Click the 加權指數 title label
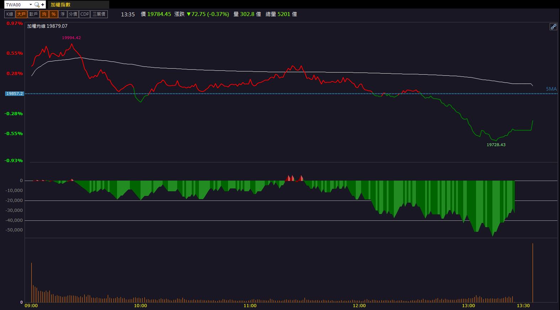 (x=60, y=5)
